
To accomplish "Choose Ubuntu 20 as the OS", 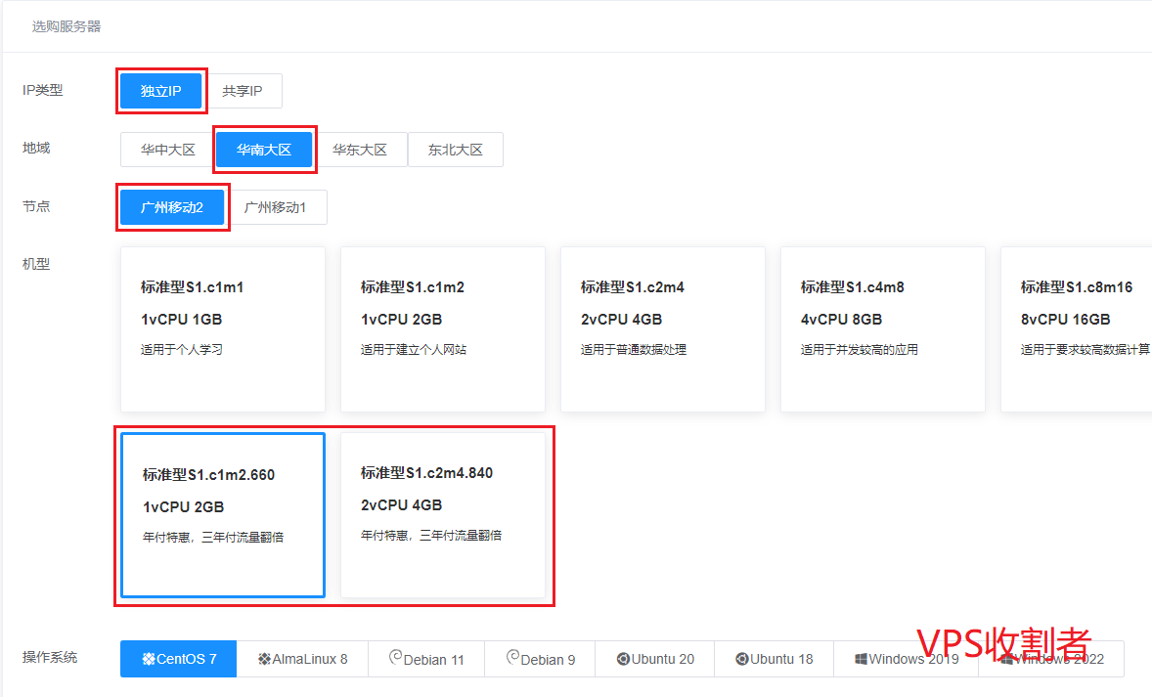I will [654, 659].
